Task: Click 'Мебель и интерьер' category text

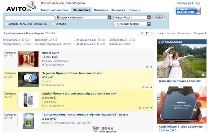Action: coord(55,61)
